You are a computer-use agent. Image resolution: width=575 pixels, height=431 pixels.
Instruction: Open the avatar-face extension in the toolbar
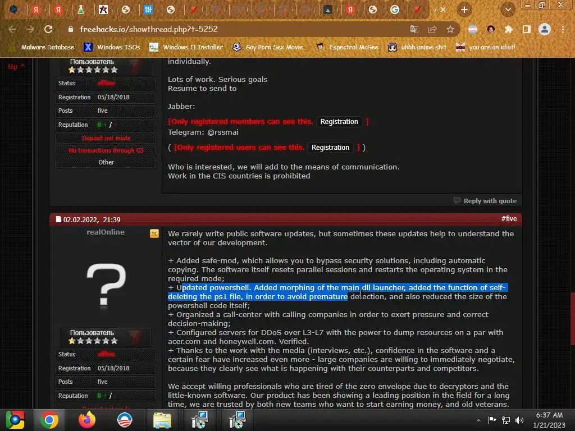click(491, 29)
